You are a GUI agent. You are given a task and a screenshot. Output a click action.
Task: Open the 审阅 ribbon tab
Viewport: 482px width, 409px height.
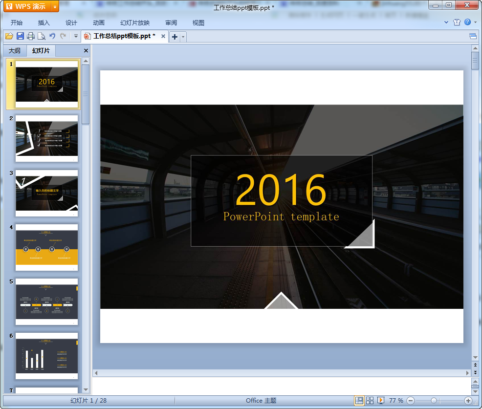(171, 23)
